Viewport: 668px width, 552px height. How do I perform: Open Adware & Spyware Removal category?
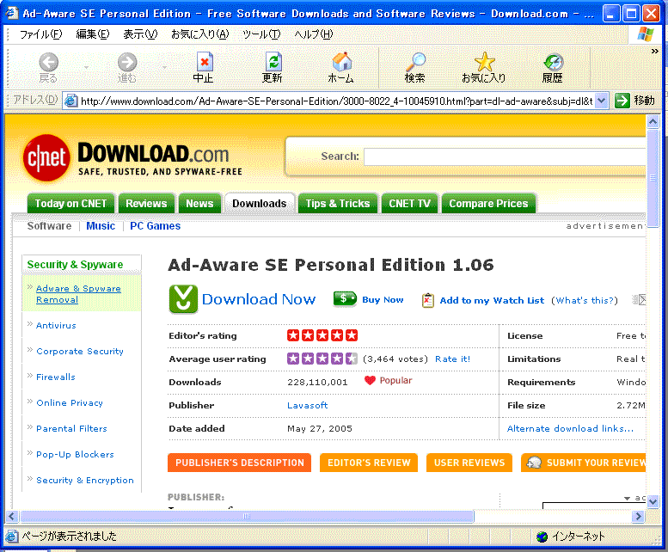(x=78, y=294)
